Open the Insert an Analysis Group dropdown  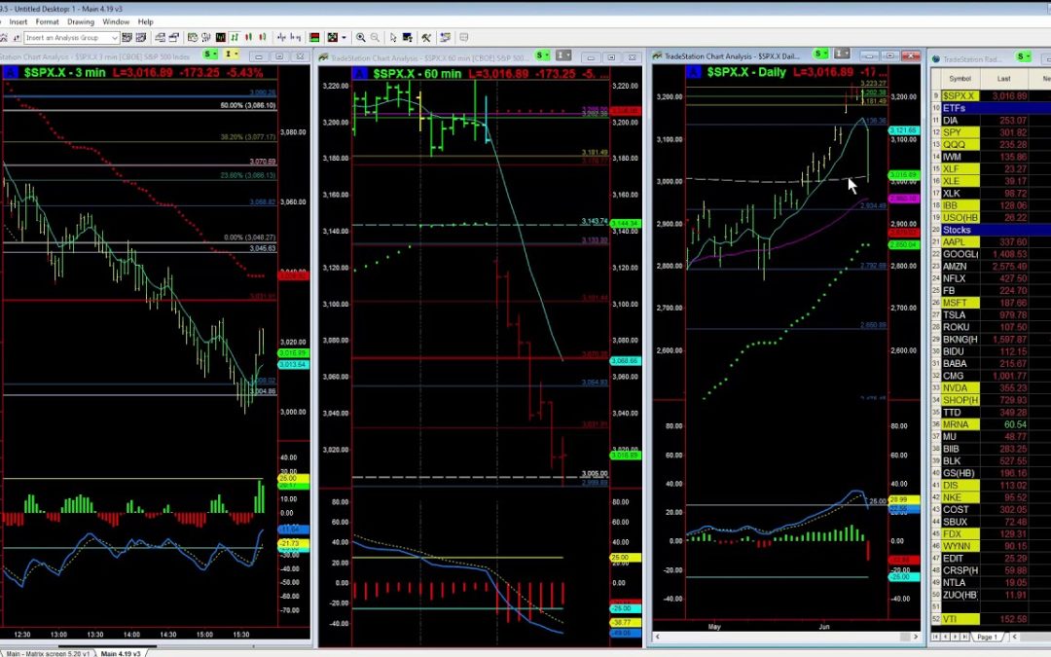click(x=114, y=38)
